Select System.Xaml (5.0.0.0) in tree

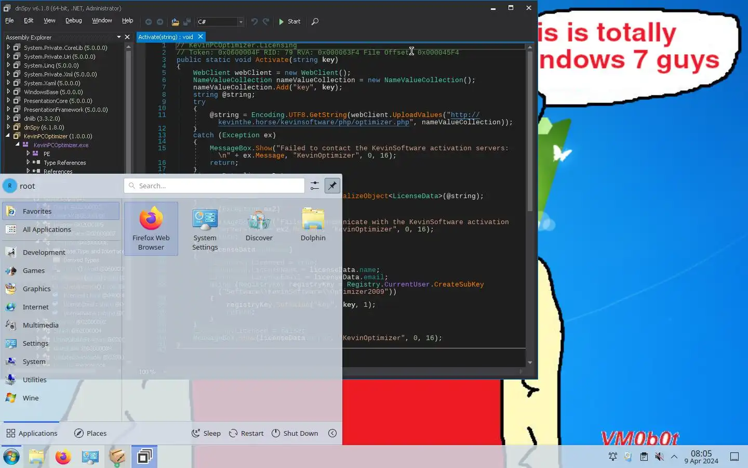(52, 83)
